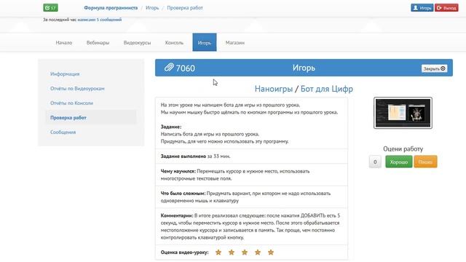Click the fifth rating star
This screenshot has width=466, height=262.
(x=271, y=253)
